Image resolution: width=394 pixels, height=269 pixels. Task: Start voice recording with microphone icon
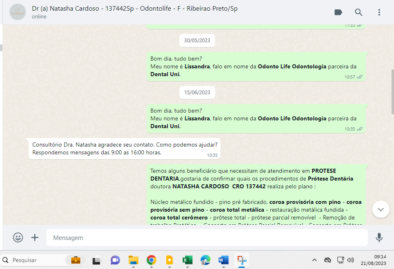[379, 237]
